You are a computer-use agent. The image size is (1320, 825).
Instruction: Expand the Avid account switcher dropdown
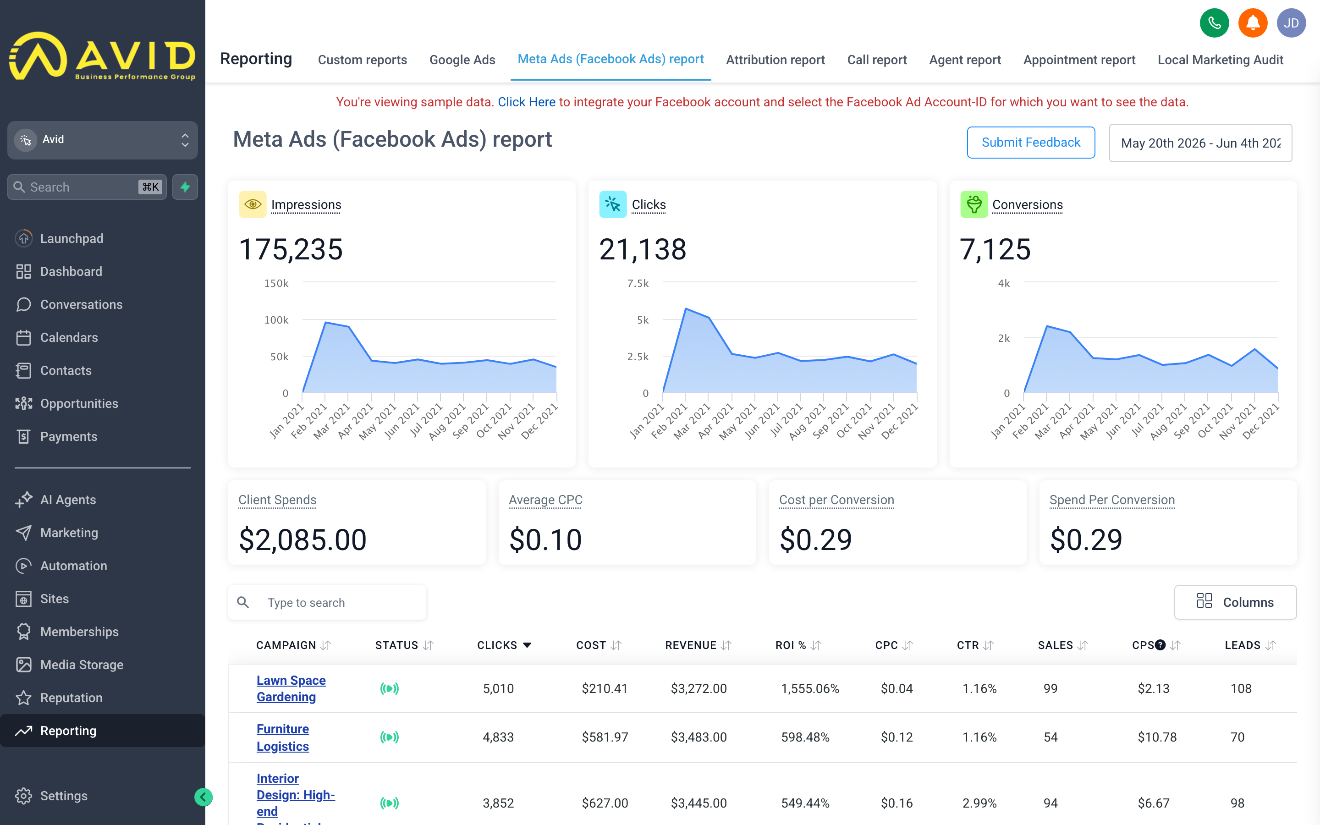point(103,140)
